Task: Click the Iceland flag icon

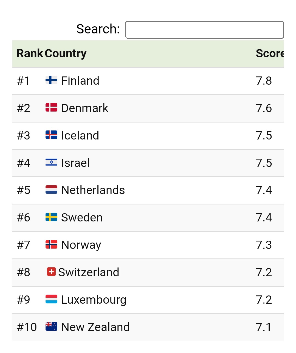Action: [x=51, y=135]
